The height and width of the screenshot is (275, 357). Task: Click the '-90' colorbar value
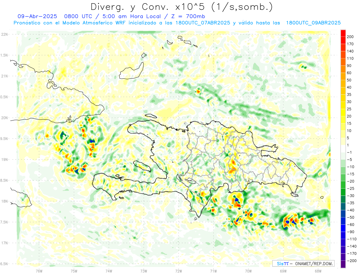(x=350, y=232)
